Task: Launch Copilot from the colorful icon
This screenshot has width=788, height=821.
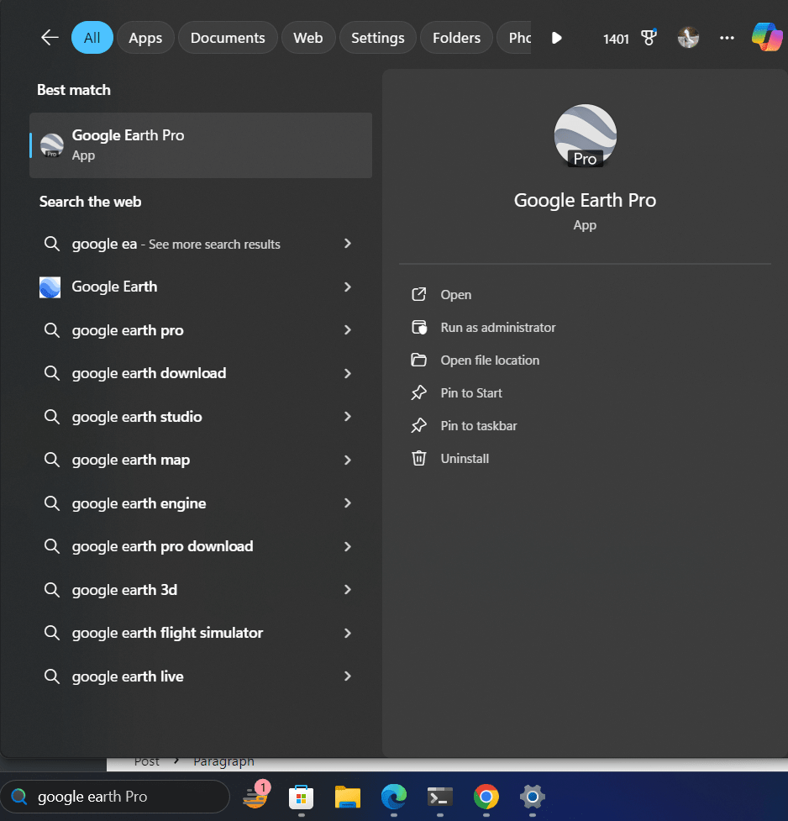Action: pos(767,37)
